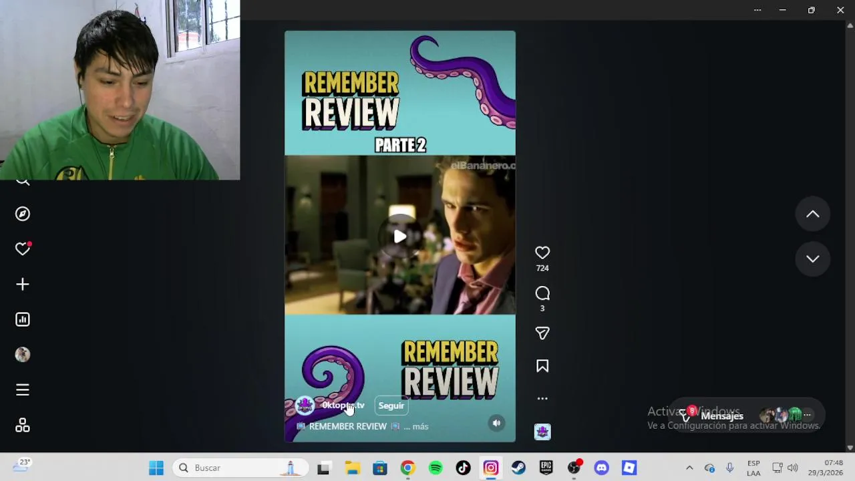Image resolution: width=855 pixels, height=481 pixels.
Task: Open Microsoft Store from the taskbar
Action: 380,468
